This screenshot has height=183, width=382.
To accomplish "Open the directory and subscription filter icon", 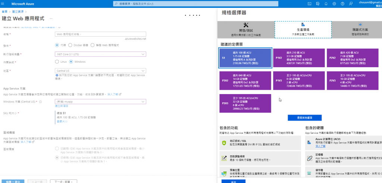I will (x=318, y=4).
